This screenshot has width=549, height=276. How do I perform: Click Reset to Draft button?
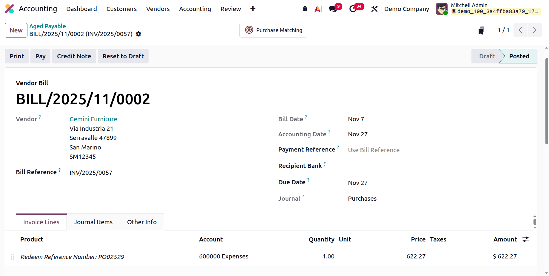[123, 56]
